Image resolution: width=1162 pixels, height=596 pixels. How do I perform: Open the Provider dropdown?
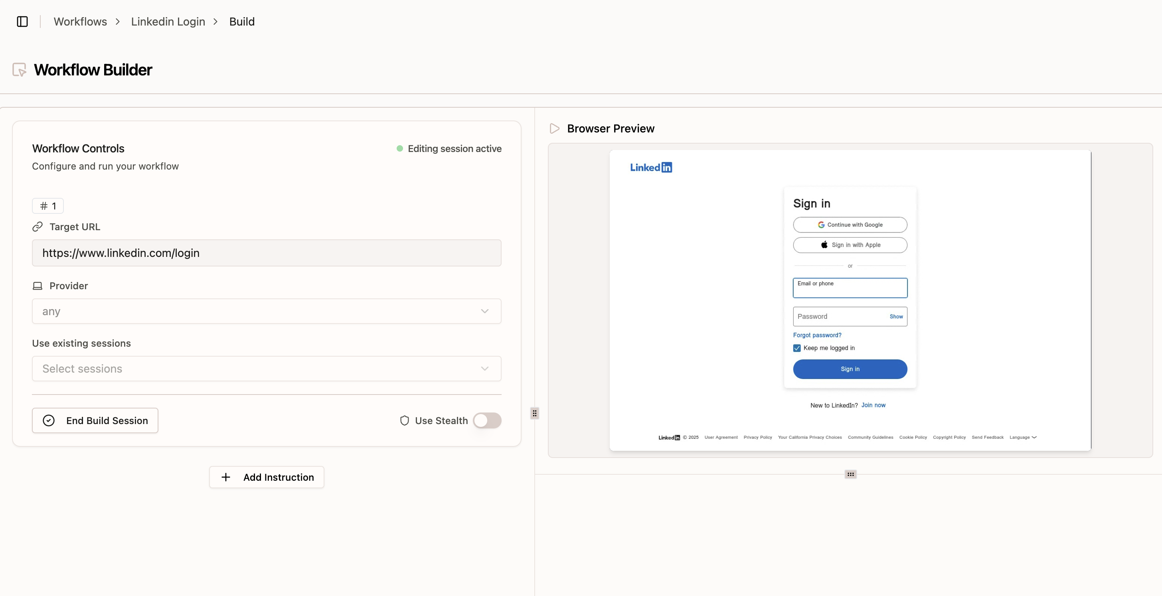(x=266, y=311)
